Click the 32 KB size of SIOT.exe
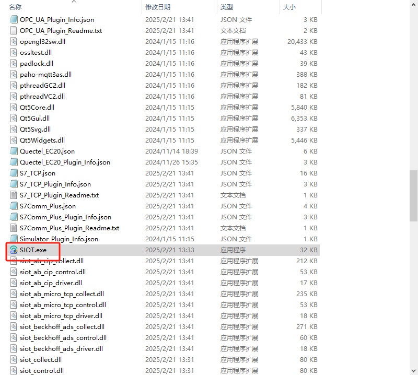418x375 pixels. click(309, 250)
